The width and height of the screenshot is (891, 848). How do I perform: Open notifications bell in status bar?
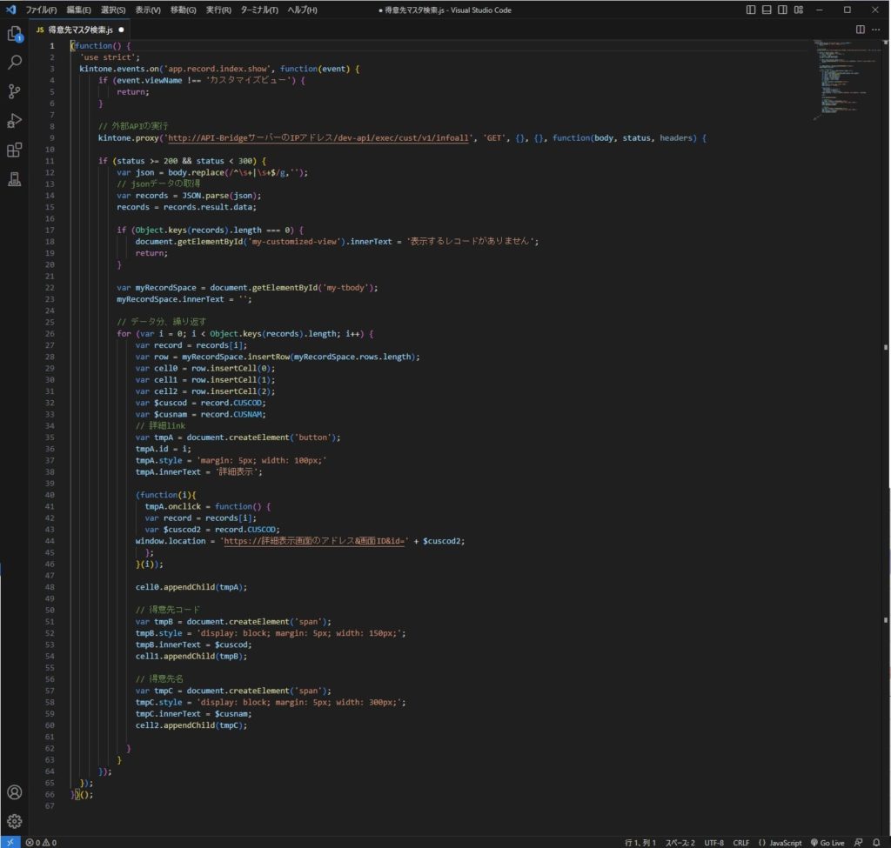click(876, 843)
